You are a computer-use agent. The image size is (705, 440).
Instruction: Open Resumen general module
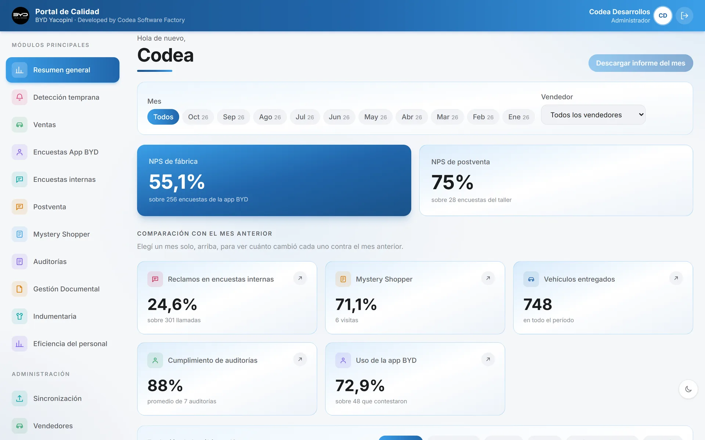click(x=62, y=70)
